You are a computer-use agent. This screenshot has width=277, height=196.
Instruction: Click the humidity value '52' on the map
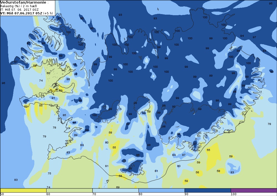pos(26,106)
